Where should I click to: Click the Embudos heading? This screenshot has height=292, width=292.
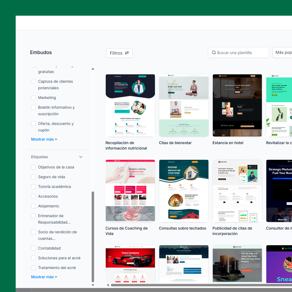(x=41, y=52)
